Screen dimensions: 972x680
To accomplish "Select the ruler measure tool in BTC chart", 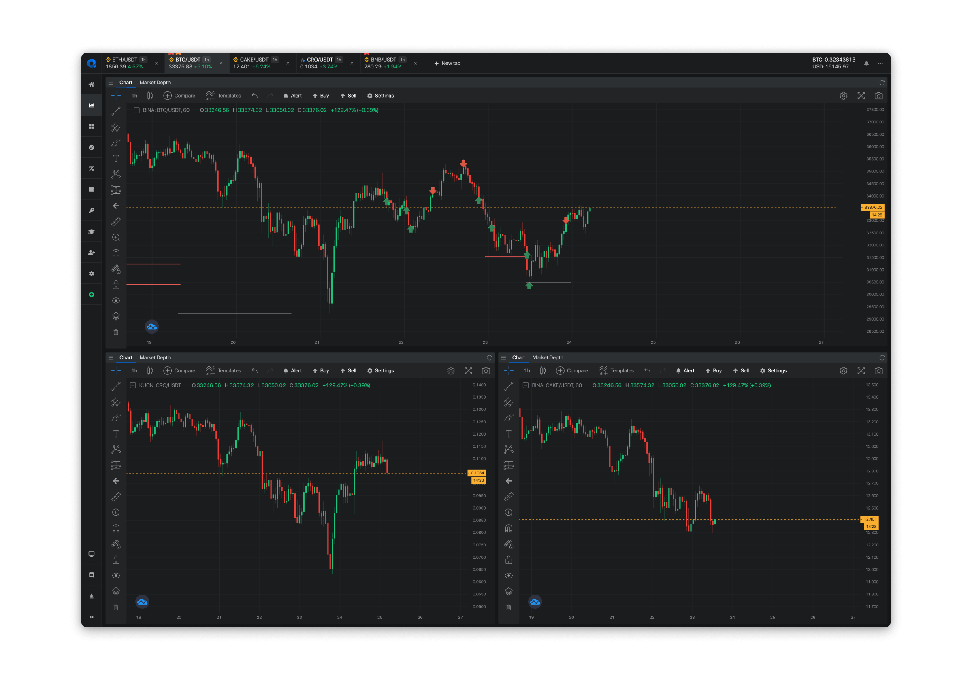I will (116, 222).
